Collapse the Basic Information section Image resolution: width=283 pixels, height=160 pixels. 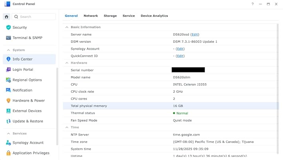[67, 27]
